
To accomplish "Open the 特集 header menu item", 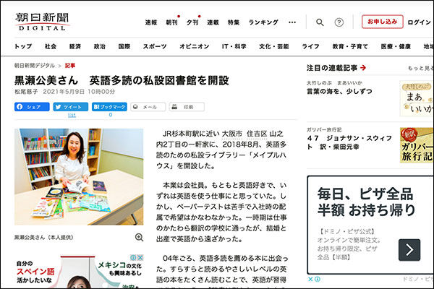I will [x=234, y=22].
